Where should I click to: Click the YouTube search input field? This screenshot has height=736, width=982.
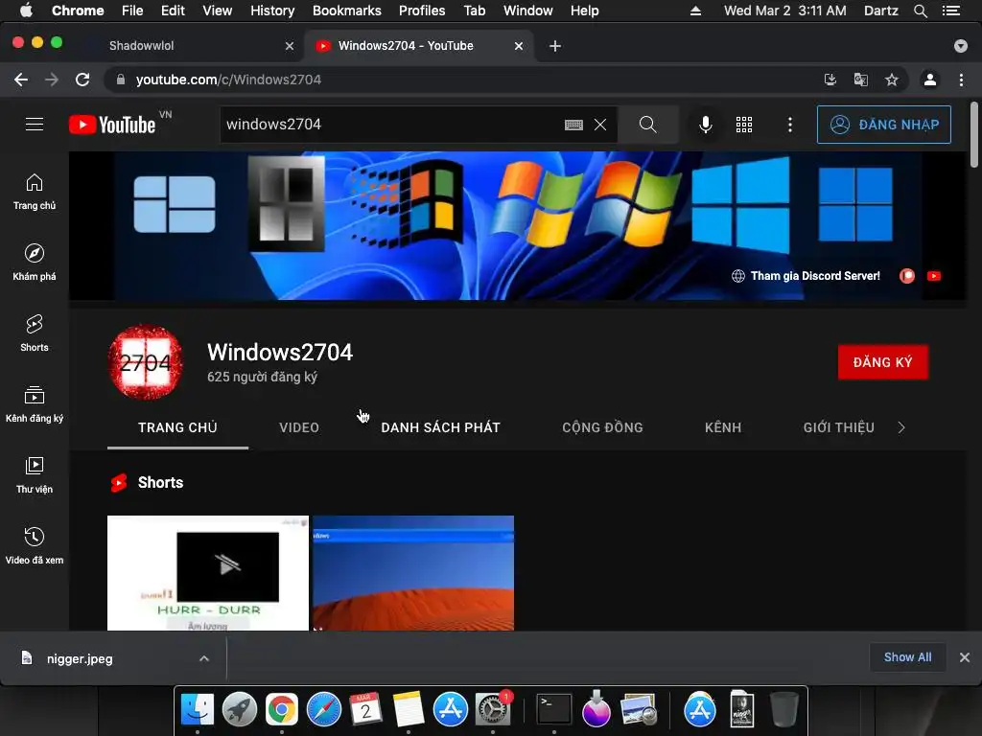click(391, 125)
